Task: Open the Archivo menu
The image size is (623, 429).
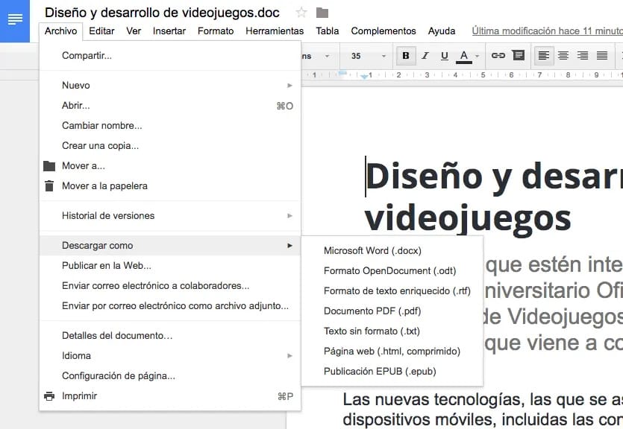Action: click(60, 31)
